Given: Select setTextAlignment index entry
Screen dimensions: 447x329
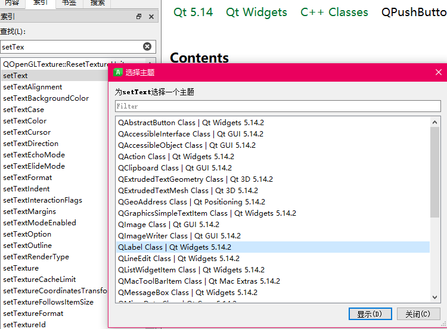Looking at the screenshot, I should coord(54,87).
